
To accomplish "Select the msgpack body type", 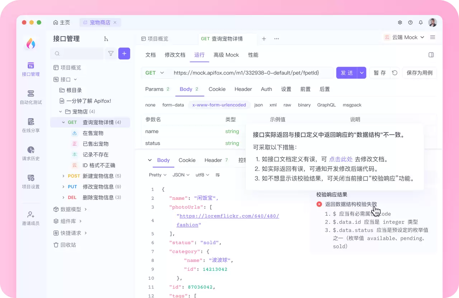I will point(352,105).
